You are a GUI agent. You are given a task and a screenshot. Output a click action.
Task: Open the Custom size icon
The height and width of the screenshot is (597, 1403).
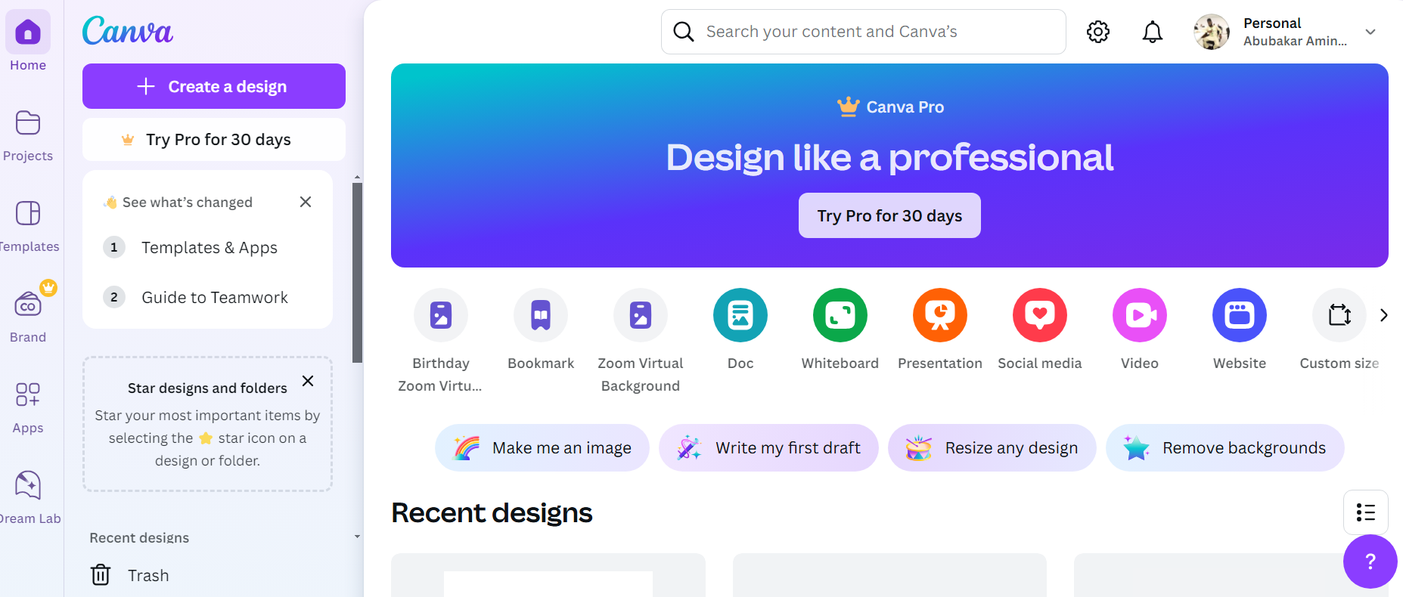(1339, 315)
